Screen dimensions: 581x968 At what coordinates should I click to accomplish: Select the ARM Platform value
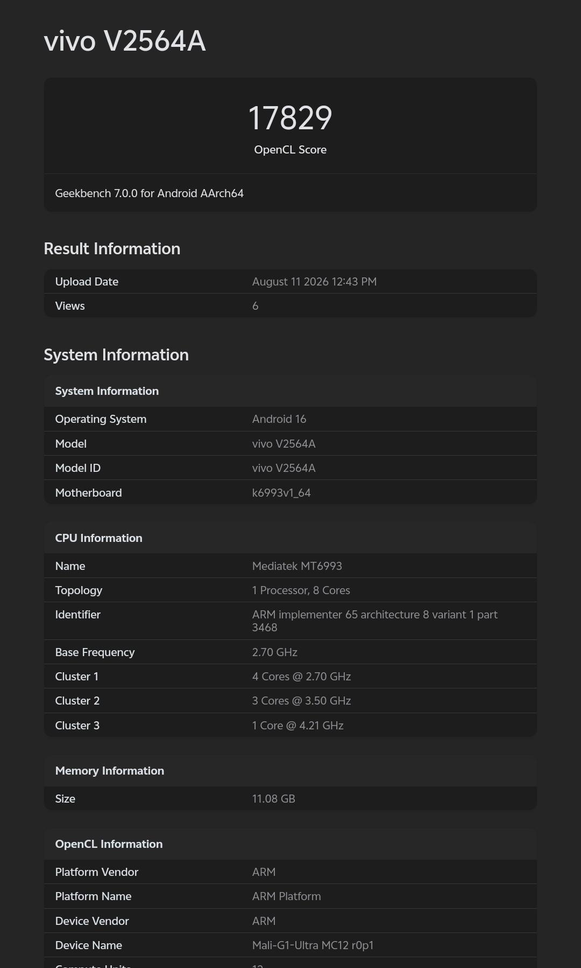[286, 896]
